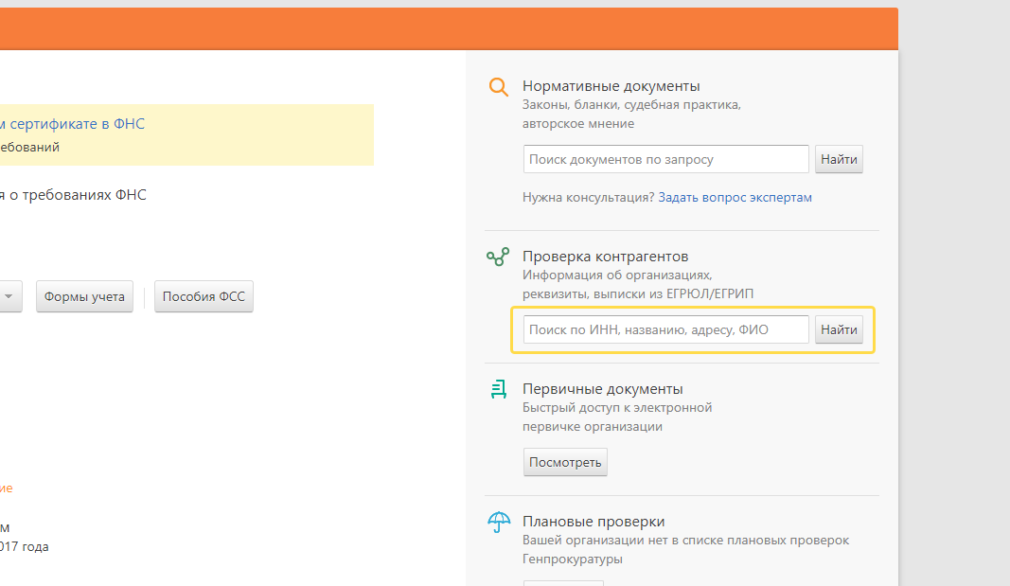Click the Быстрый доступ к электронной text
The image size is (1010, 586).
[617, 408]
